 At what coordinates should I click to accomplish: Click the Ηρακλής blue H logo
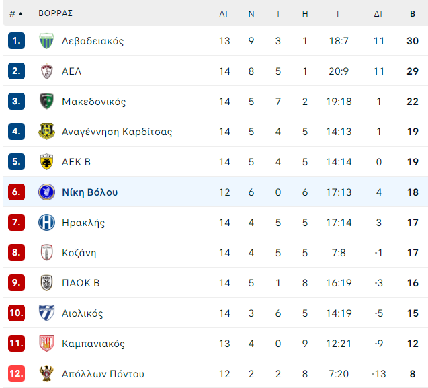pos(46,223)
